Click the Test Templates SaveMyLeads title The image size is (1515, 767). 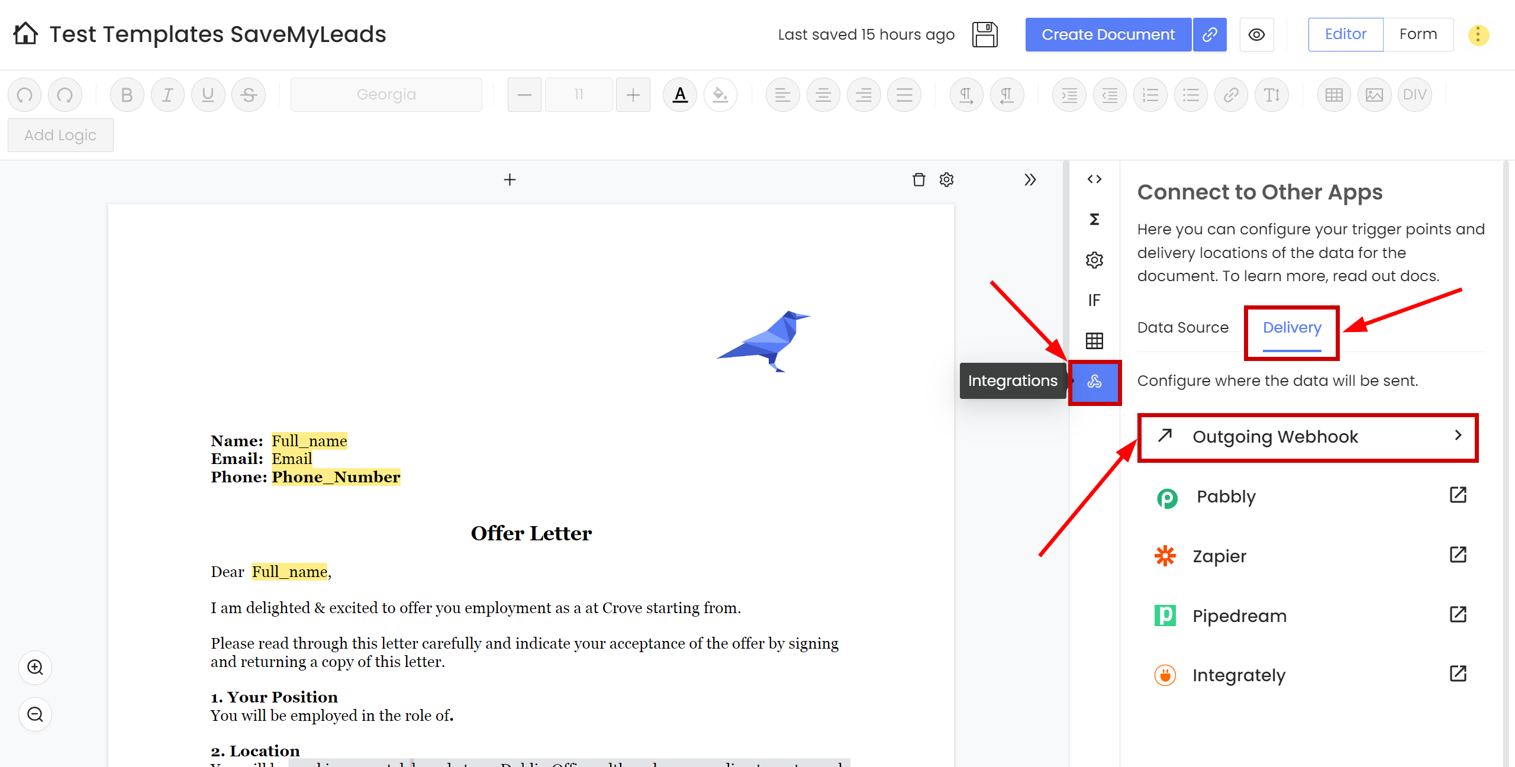(x=218, y=34)
